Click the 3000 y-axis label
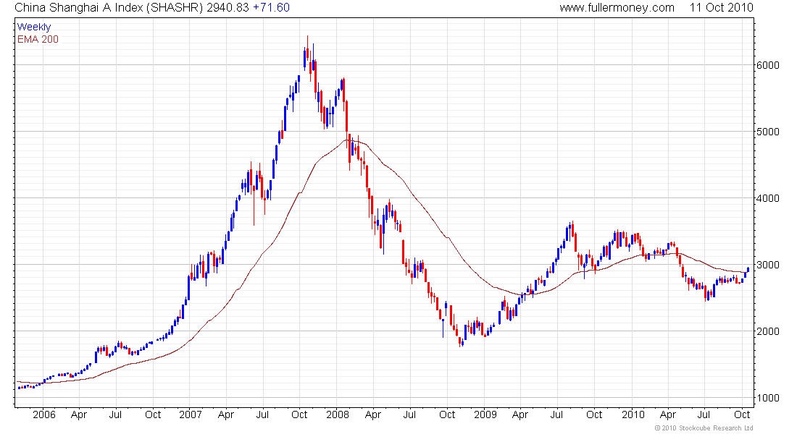This screenshot has height=434, width=797. pos(767,265)
